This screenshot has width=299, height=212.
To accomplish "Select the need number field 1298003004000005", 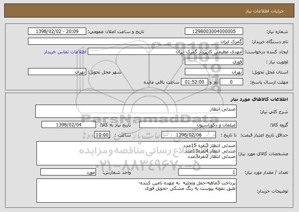I will (x=214, y=31).
